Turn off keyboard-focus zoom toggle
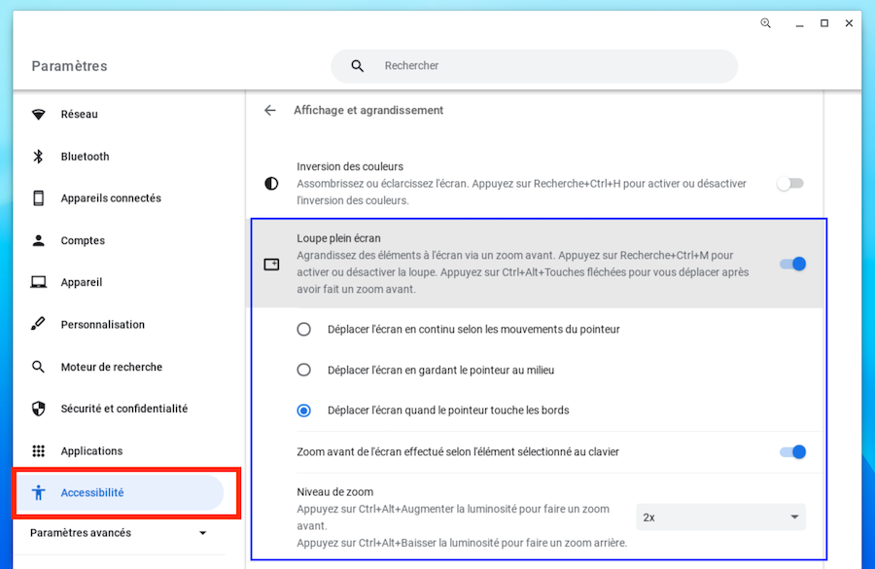Screen dimensions: 875x569 [792, 451]
